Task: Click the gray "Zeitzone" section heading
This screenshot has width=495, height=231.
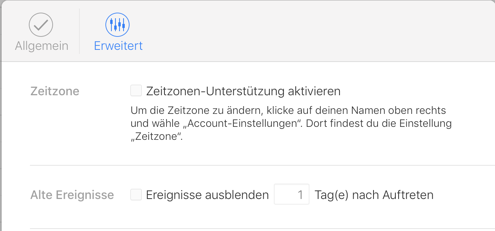Action: pos(55,91)
